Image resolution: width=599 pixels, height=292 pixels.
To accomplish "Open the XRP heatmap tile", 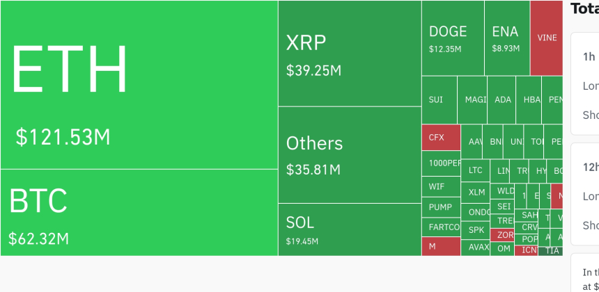I will point(350,54).
